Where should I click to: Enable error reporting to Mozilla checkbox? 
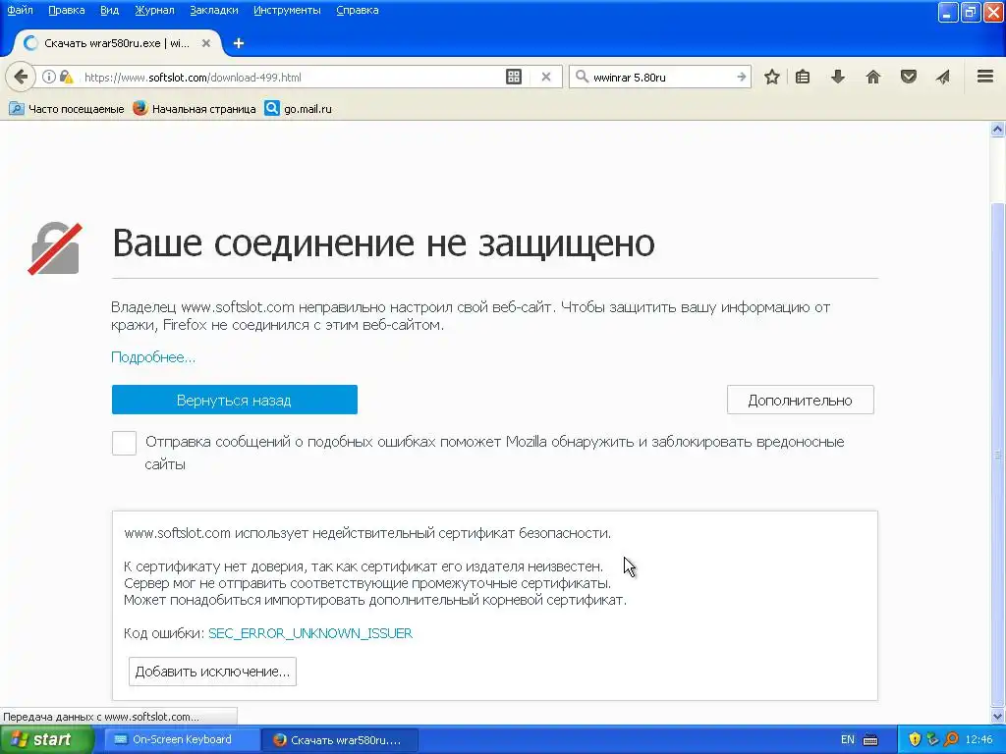tap(124, 443)
